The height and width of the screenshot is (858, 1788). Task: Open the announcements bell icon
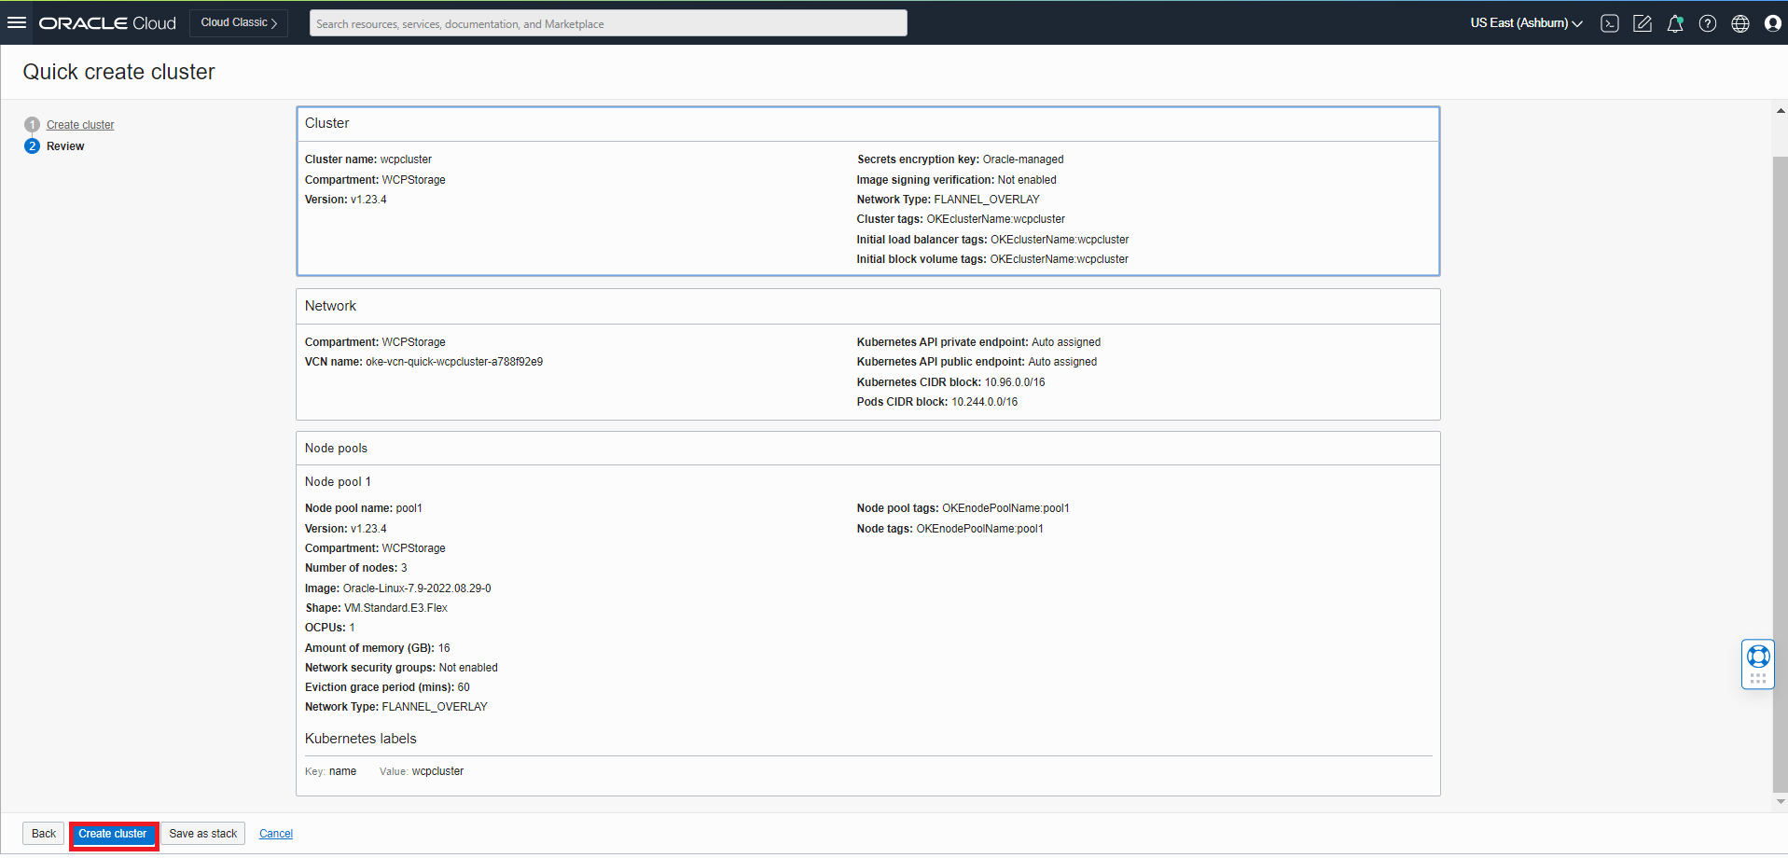coord(1675,23)
